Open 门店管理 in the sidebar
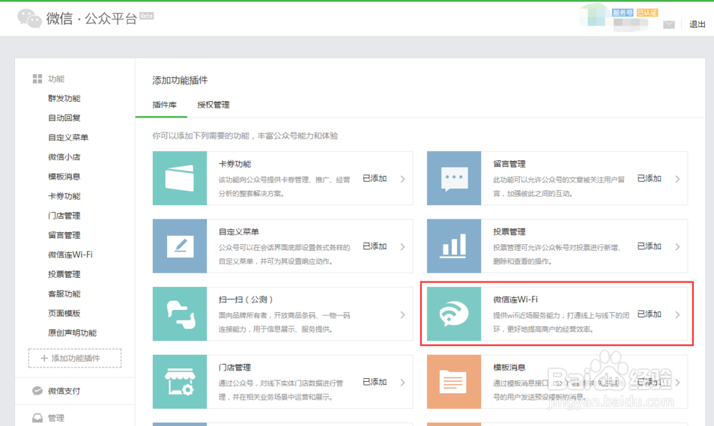 pyautogui.click(x=64, y=216)
